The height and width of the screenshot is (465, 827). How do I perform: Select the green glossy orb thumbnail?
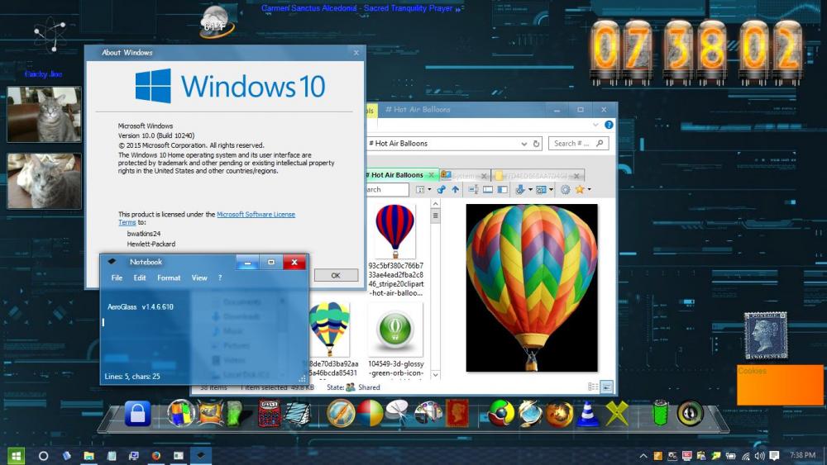395,329
